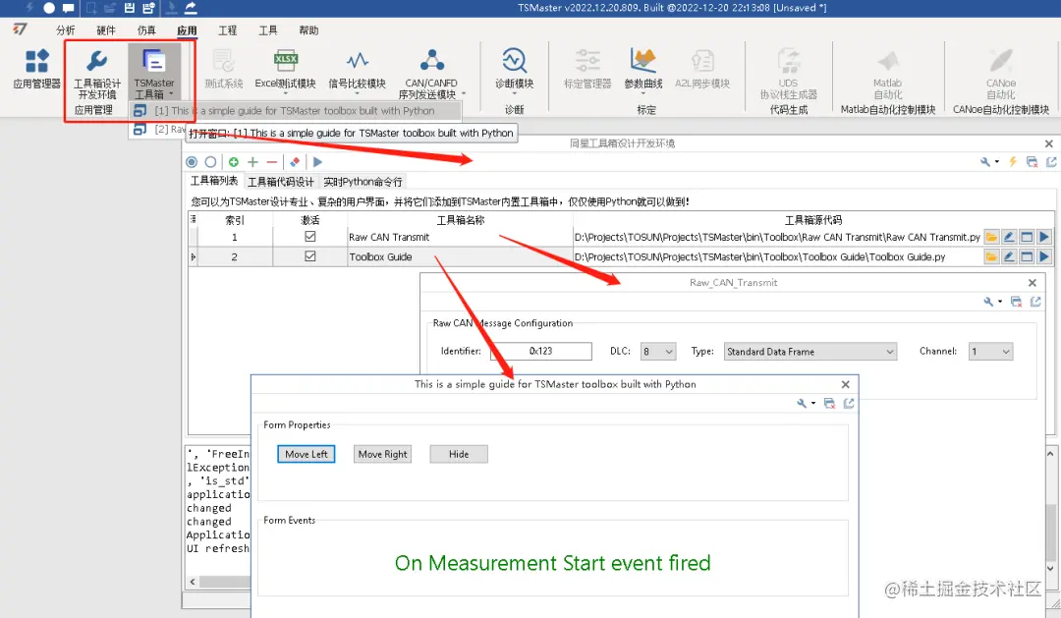
Task: Click the log horizontal scroll-left arrow
Action: click(193, 582)
